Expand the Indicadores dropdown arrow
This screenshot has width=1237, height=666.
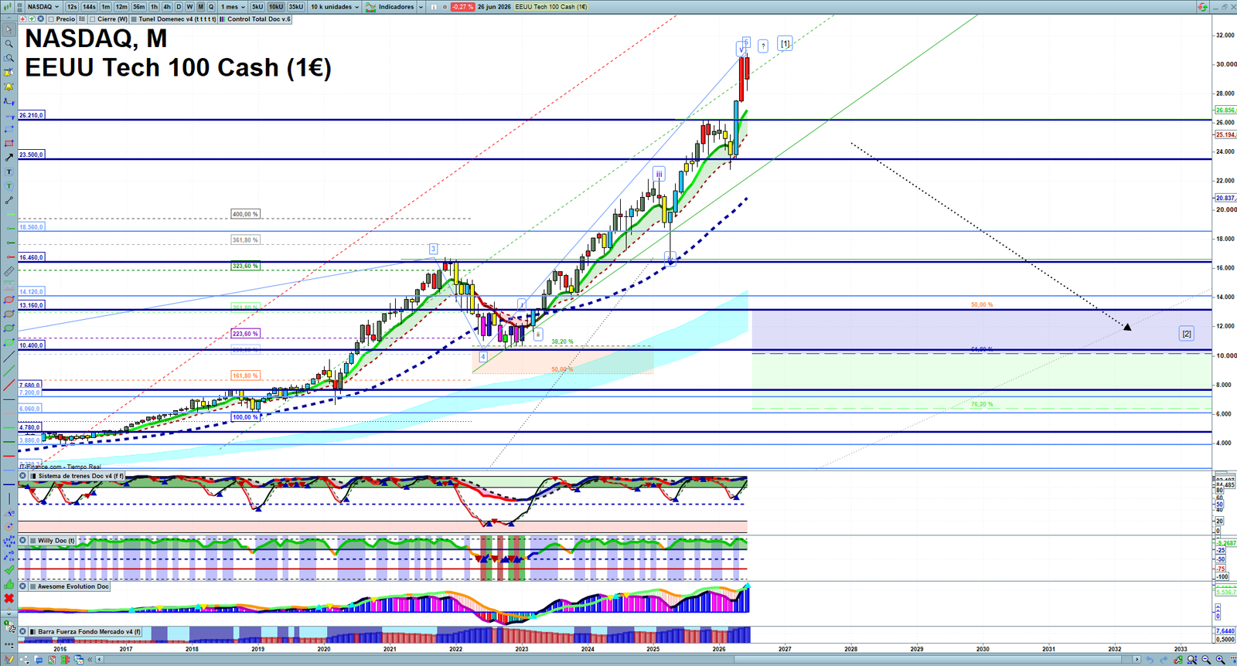421,7
